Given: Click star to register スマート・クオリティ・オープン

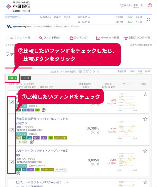Looking at the screenshot, I should [x=145, y=151].
